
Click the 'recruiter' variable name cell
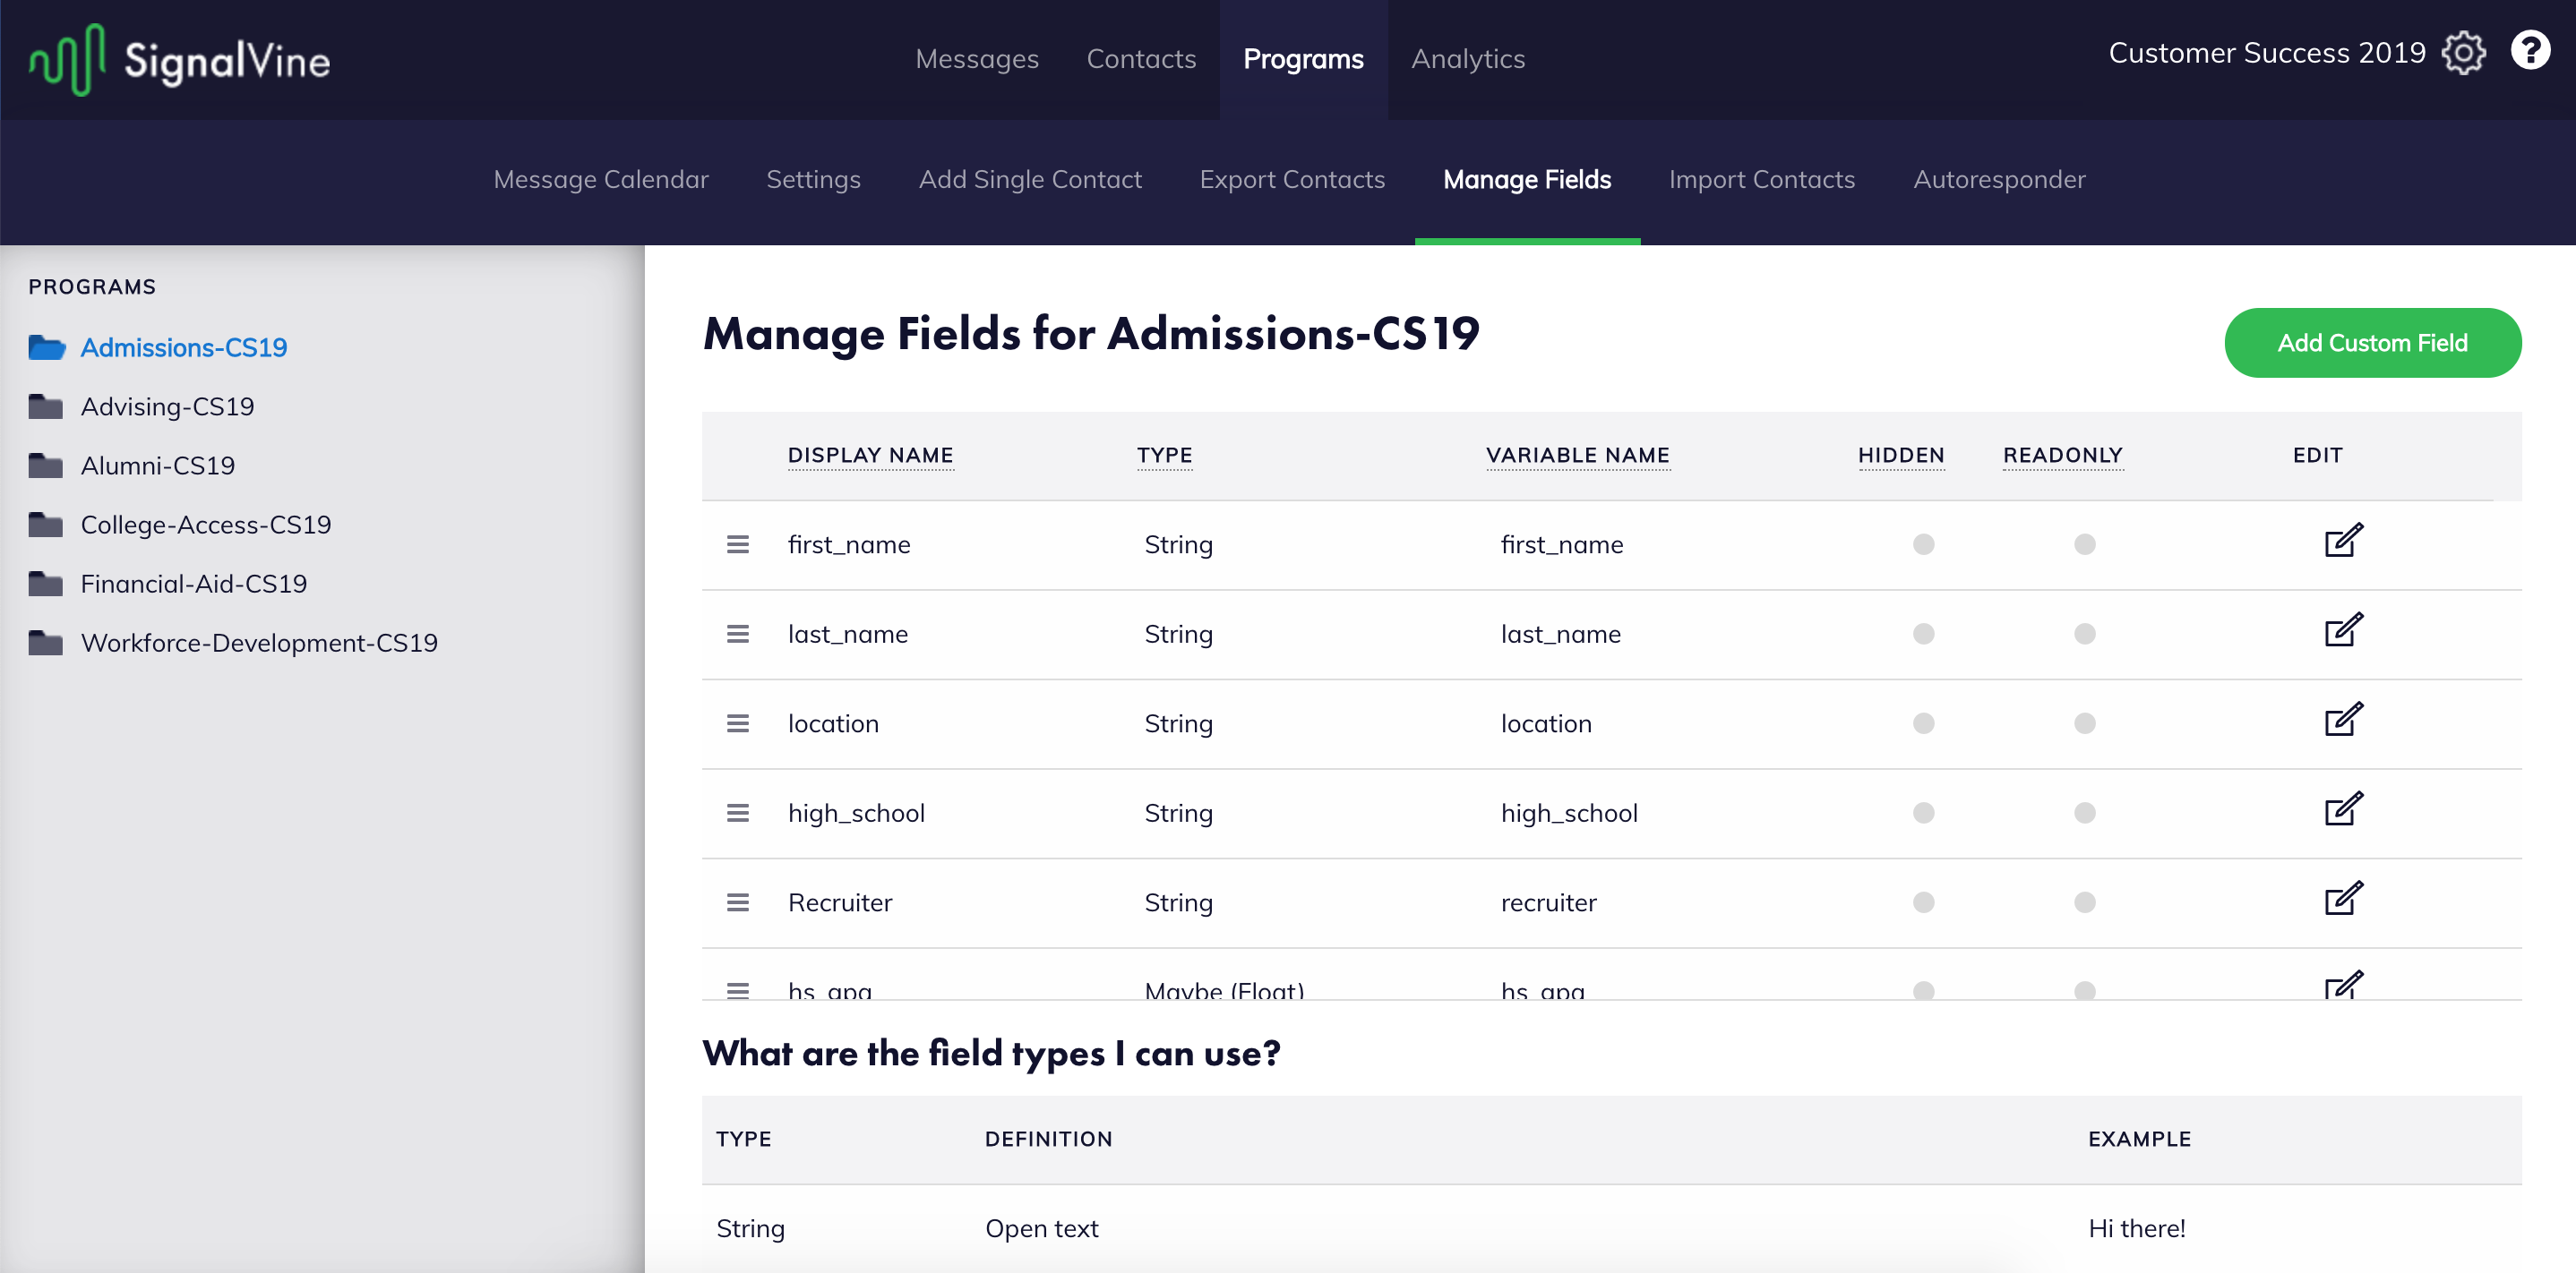click(1548, 902)
